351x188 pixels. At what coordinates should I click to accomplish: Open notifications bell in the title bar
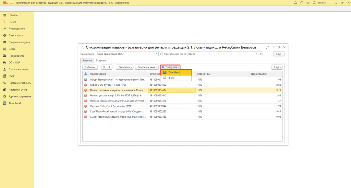[295, 3]
